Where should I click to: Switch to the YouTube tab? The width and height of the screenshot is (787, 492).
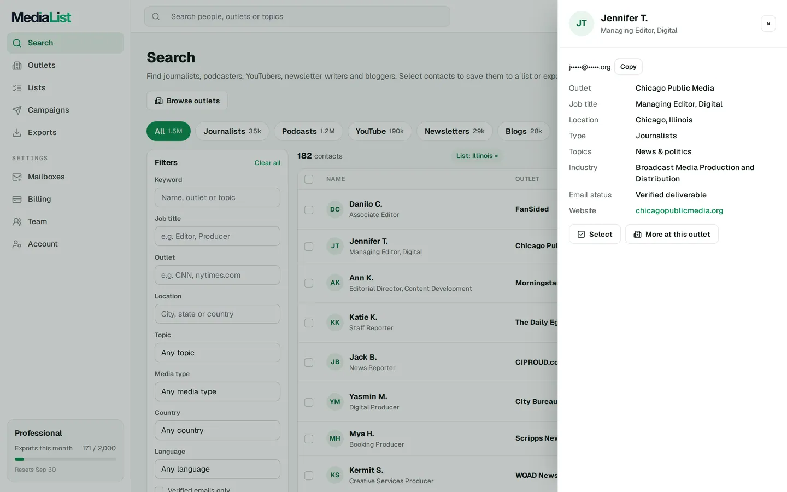pos(380,131)
